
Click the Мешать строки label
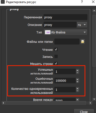pyautogui.click(x=41, y=64)
